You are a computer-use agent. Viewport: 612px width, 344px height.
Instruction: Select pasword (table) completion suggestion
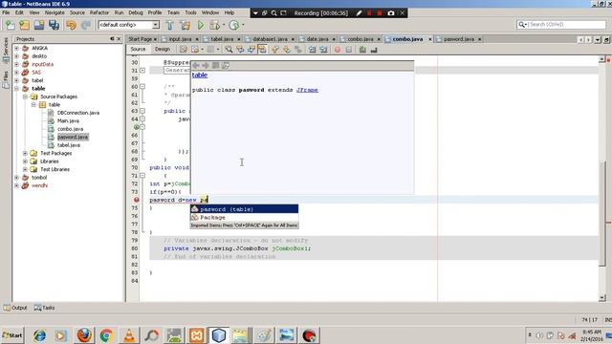[245, 209]
